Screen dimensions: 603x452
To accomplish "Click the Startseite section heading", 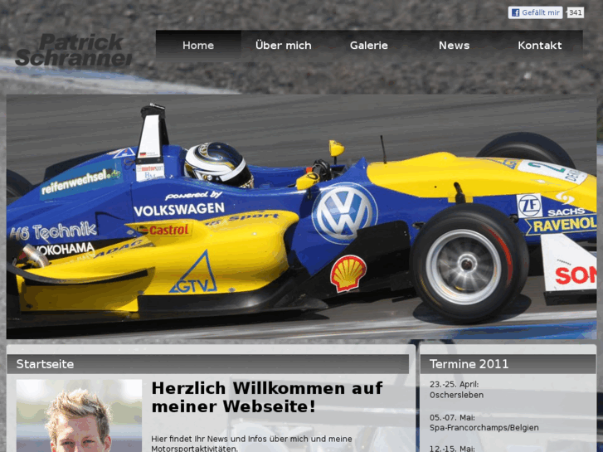I will coord(45,364).
